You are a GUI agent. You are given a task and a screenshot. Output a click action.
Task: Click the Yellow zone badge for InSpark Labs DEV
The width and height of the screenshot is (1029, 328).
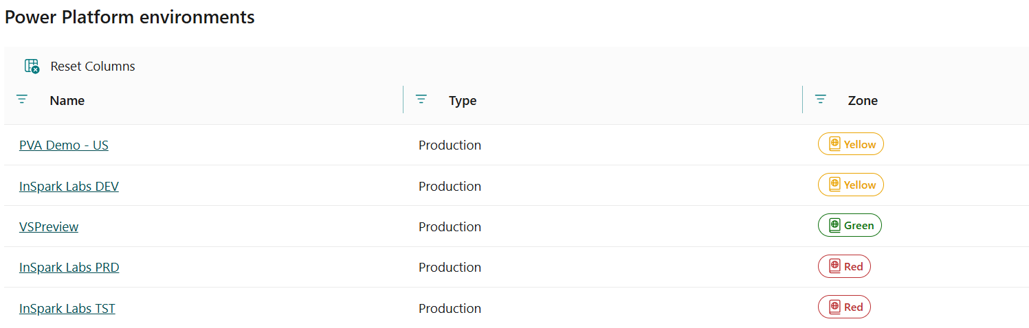850,185
